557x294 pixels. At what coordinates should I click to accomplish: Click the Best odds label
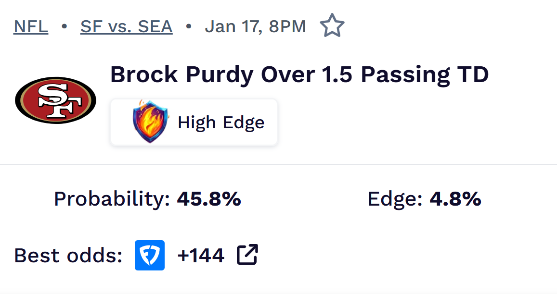click(x=68, y=256)
